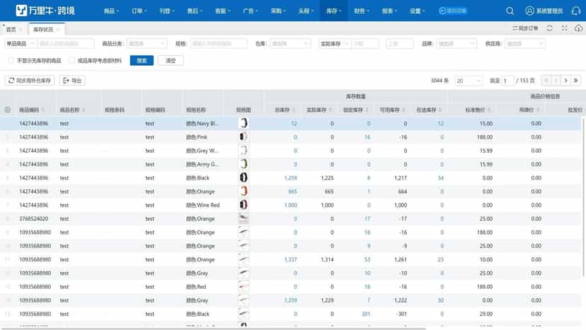
Task: Click the user avatar icon in header
Action: tap(529, 11)
